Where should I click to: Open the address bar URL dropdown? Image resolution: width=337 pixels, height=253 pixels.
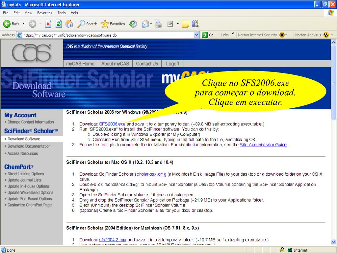pos(196,35)
